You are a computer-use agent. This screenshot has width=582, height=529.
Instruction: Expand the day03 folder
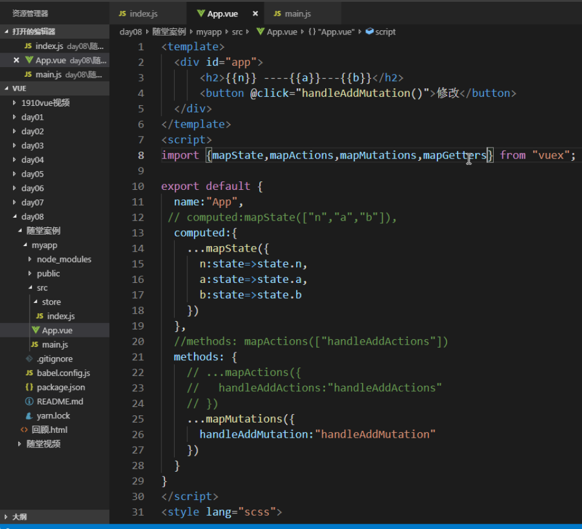[54, 146]
